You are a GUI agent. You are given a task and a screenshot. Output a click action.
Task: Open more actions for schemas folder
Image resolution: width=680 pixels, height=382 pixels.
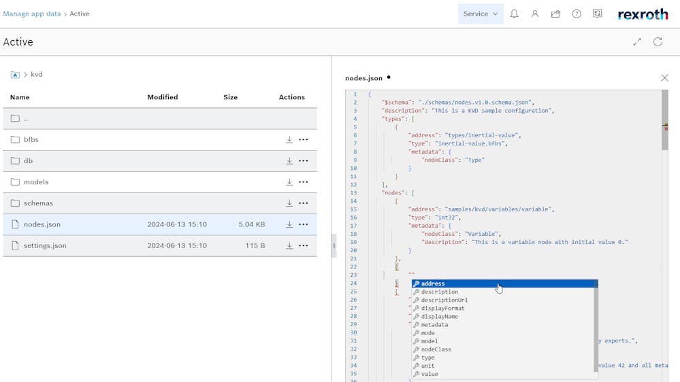point(304,203)
